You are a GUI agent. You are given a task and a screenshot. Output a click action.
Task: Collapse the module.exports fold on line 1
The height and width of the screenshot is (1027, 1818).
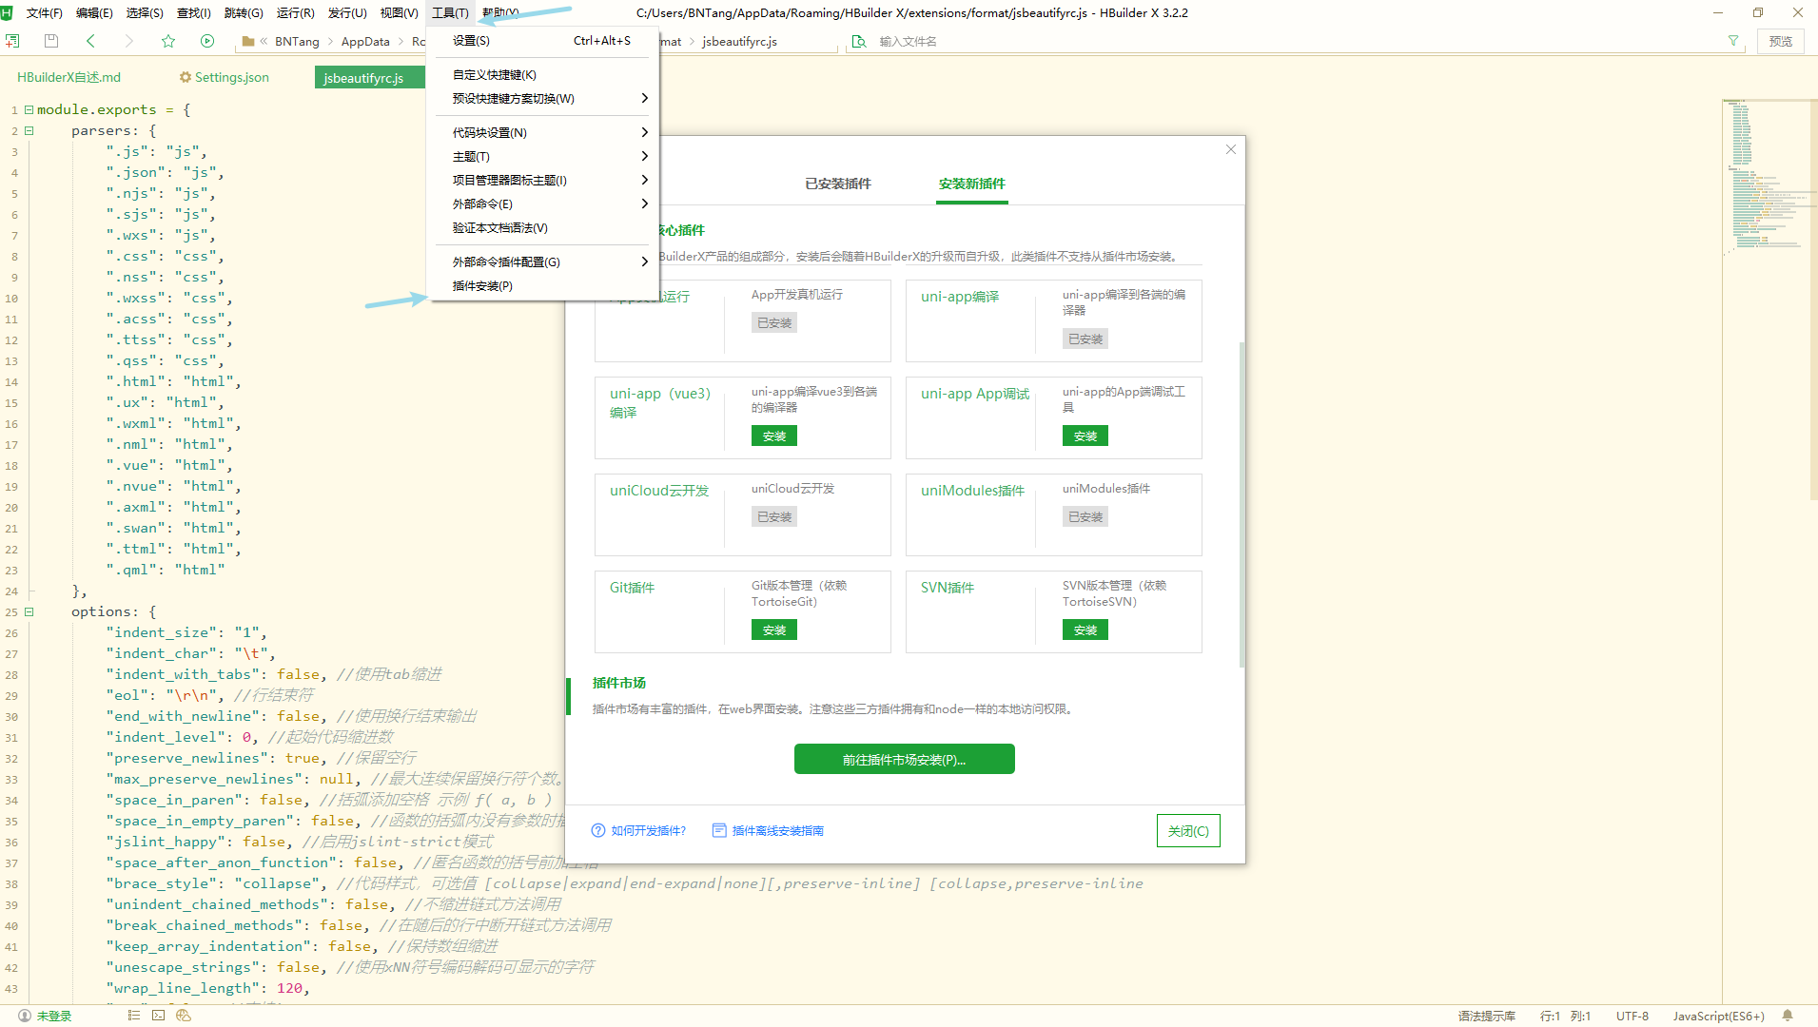pyautogui.click(x=29, y=109)
